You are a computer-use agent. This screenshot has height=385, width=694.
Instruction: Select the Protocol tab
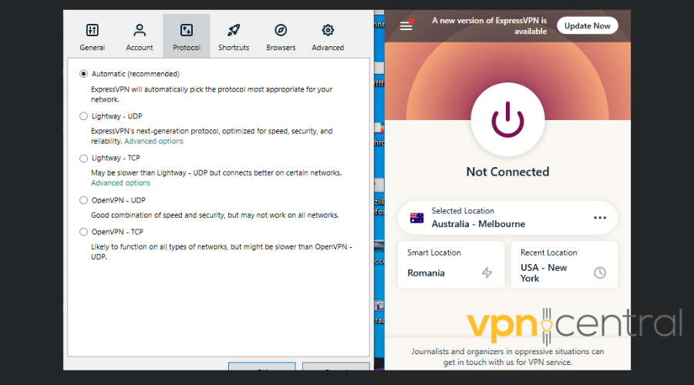pyautogui.click(x=187, y=36)
